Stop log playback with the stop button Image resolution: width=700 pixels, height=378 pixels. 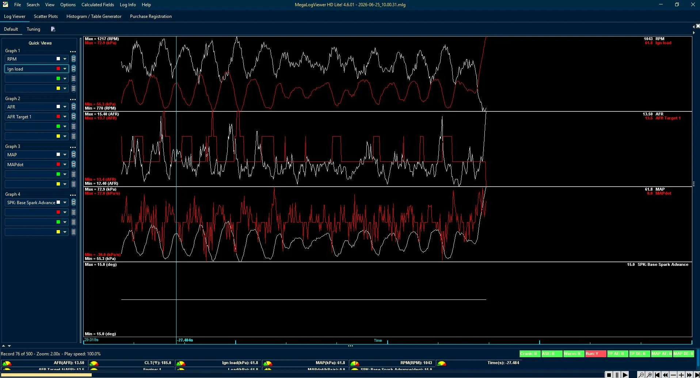click(609, 375)
